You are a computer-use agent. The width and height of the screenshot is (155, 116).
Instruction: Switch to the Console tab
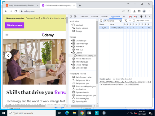[95, 17]
